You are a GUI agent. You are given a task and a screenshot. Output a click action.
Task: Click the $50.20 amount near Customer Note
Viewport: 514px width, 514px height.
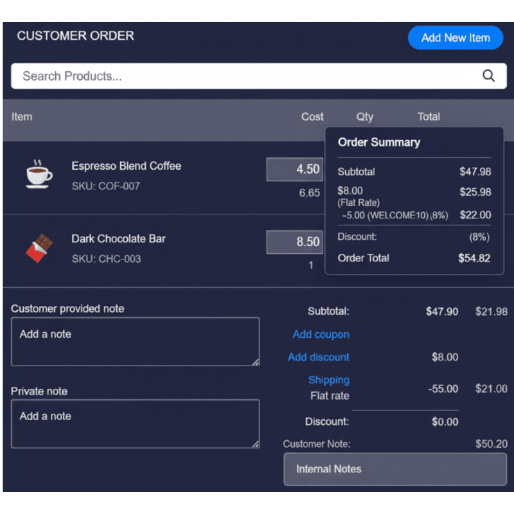pyautogui.click(x=492, y=444)
